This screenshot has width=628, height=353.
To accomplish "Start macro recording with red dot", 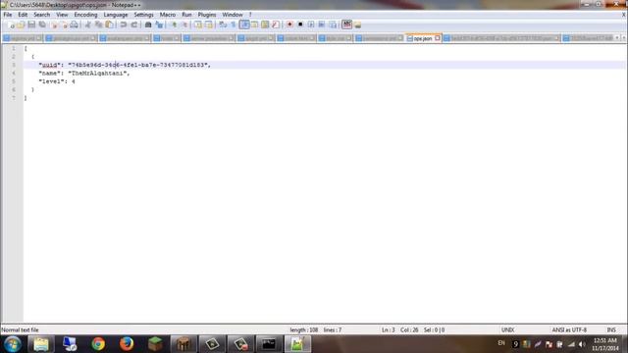I will pyautogui.click(x=289, y=25).
